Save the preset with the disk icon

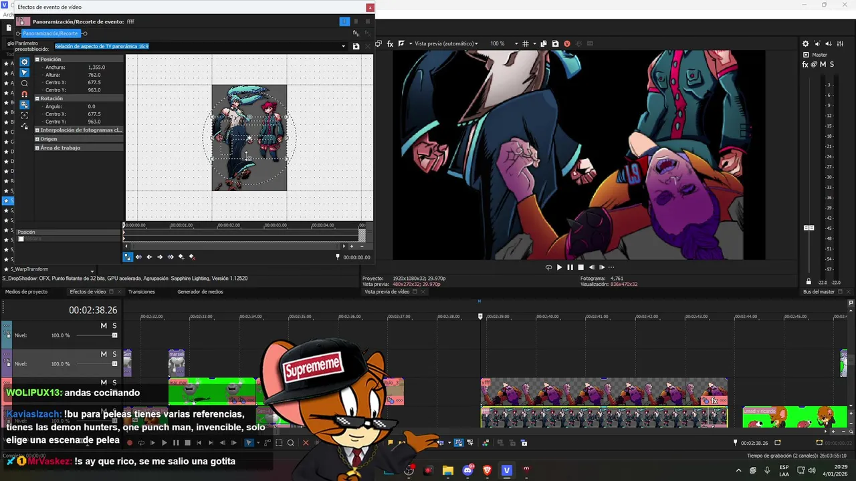(x=356, y=47)
